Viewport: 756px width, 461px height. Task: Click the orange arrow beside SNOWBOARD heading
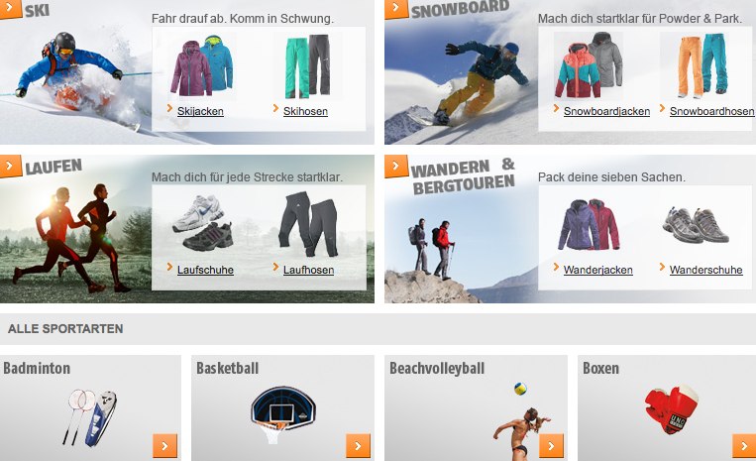tap(396, 9)
